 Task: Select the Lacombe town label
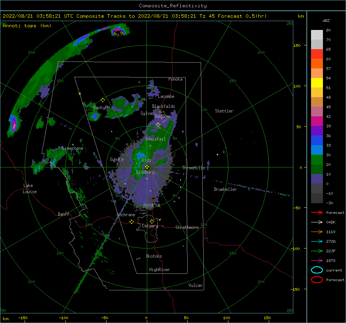(x=166, y=96)
